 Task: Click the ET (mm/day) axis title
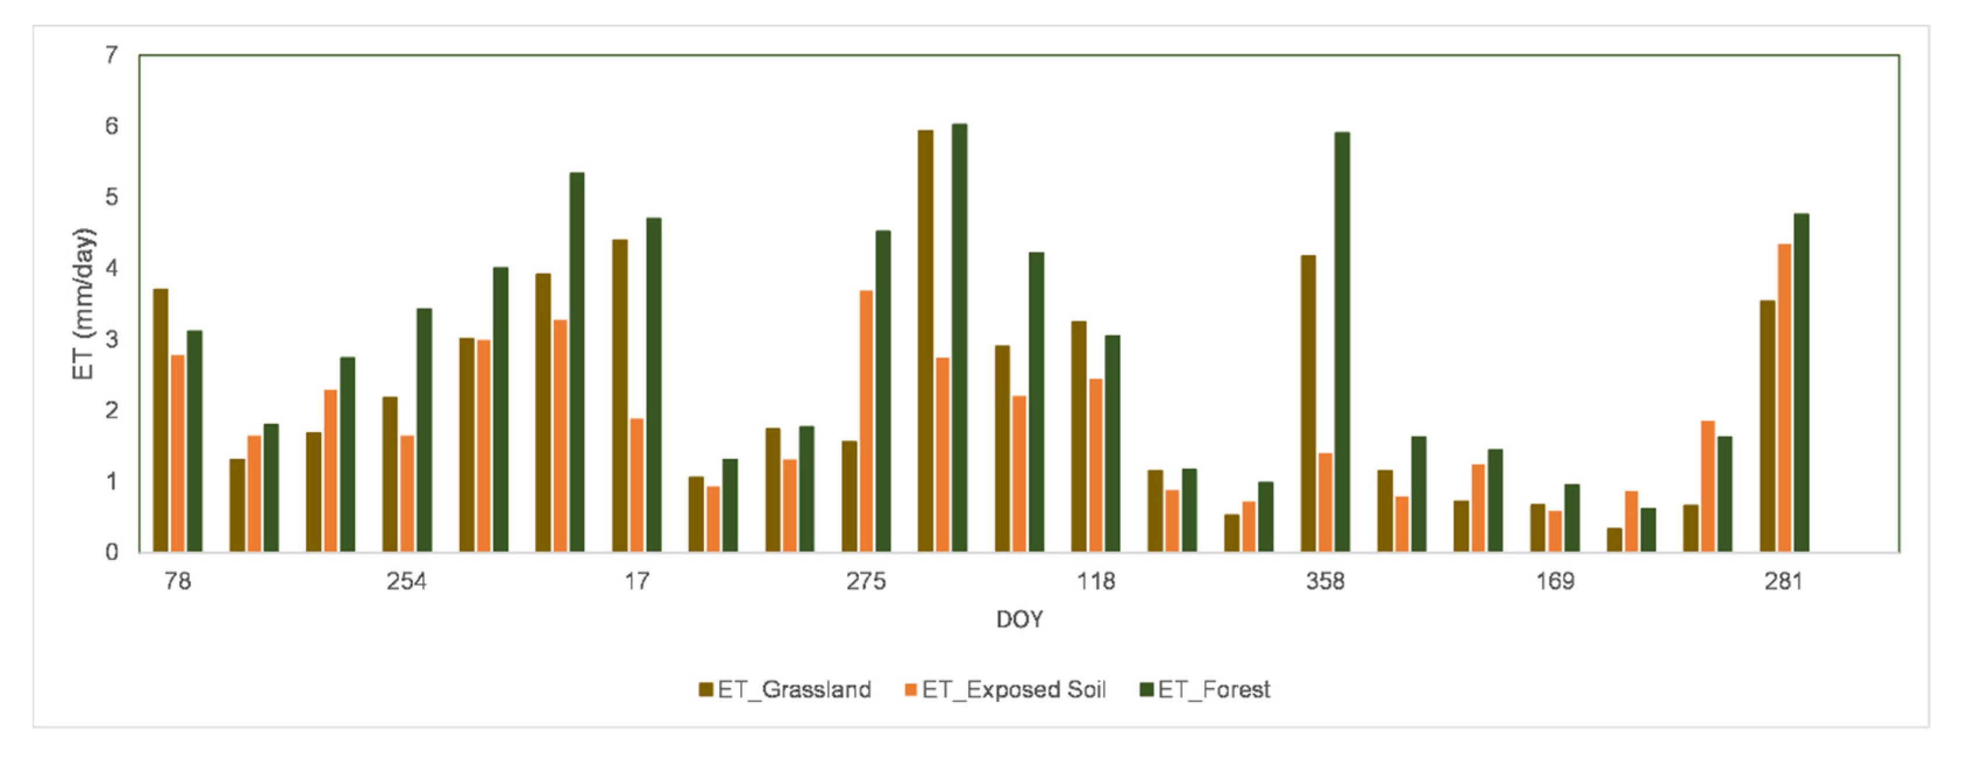coord(84,303)
